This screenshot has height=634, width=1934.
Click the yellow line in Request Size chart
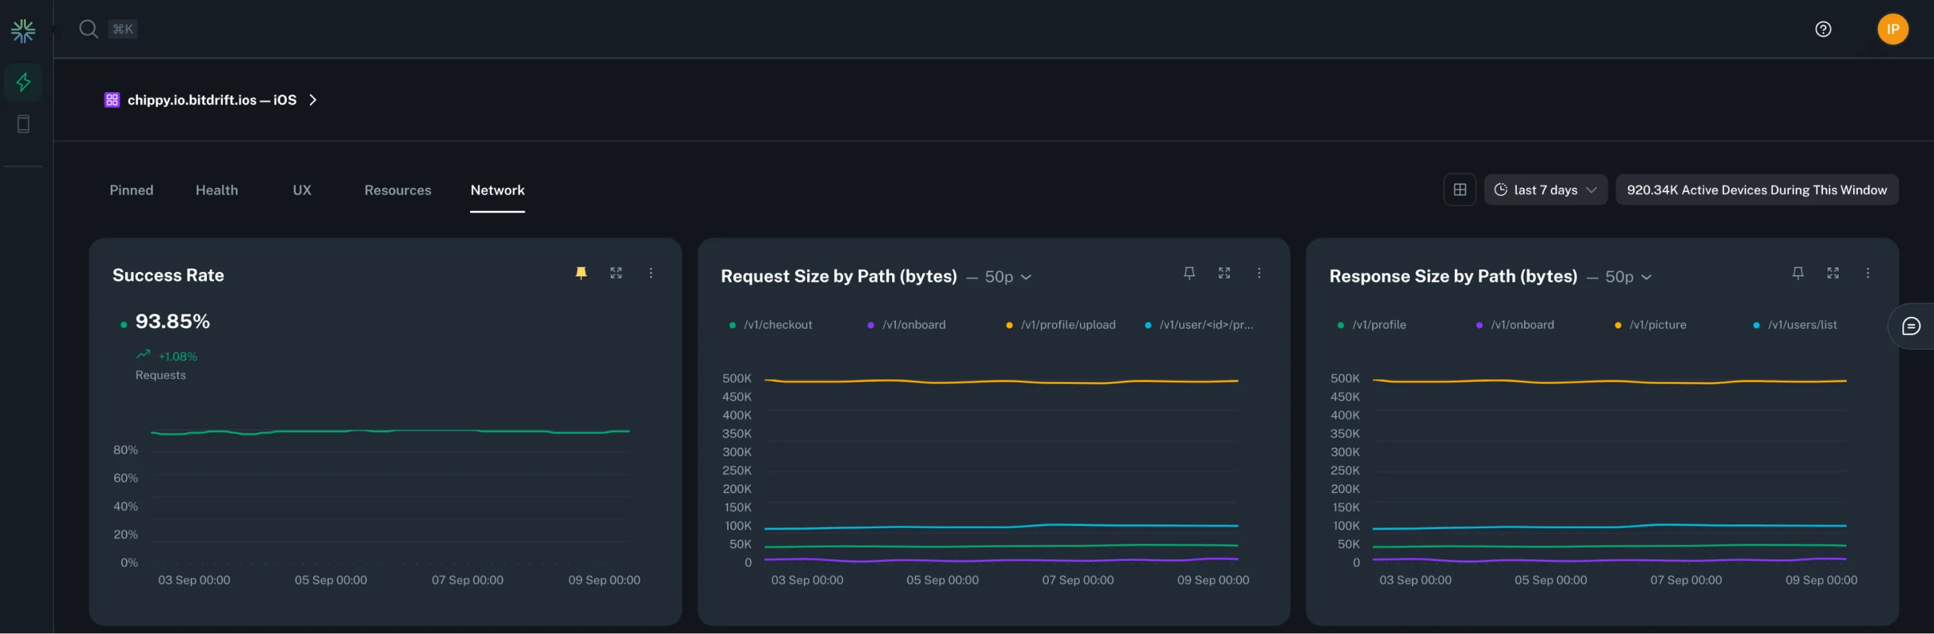pyautogui.click(x=1001, y=381)
